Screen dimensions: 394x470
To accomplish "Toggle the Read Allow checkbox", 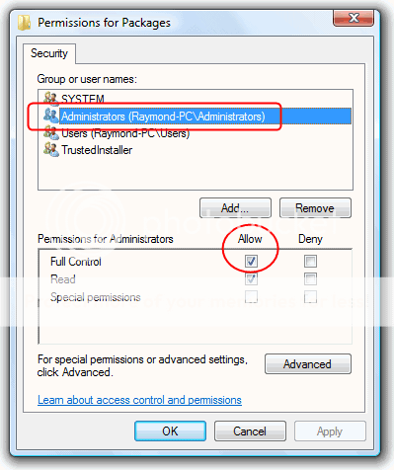I will click(251, 278).
